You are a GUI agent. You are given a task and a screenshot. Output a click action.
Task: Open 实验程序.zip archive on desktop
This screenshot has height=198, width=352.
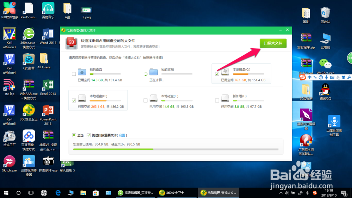click(x=306, y=41)
